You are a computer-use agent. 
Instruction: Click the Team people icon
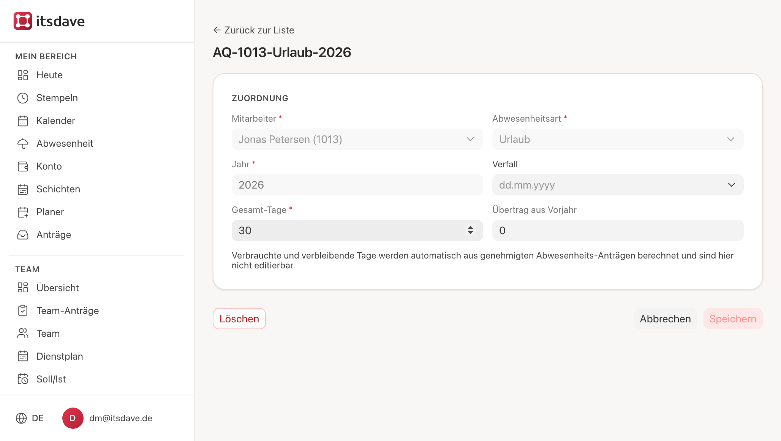(23, 333)
